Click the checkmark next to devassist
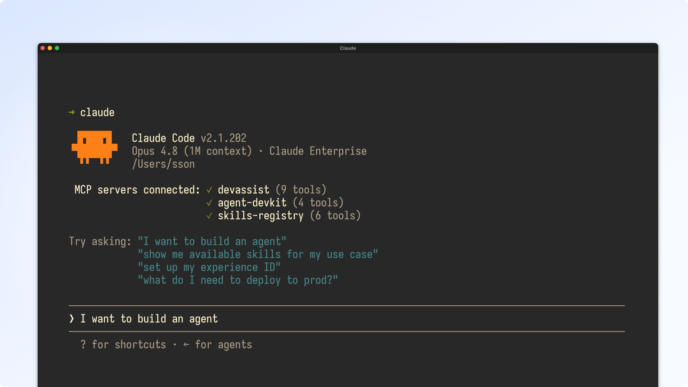Screen dimensions: 688x387 click(209, 190)
